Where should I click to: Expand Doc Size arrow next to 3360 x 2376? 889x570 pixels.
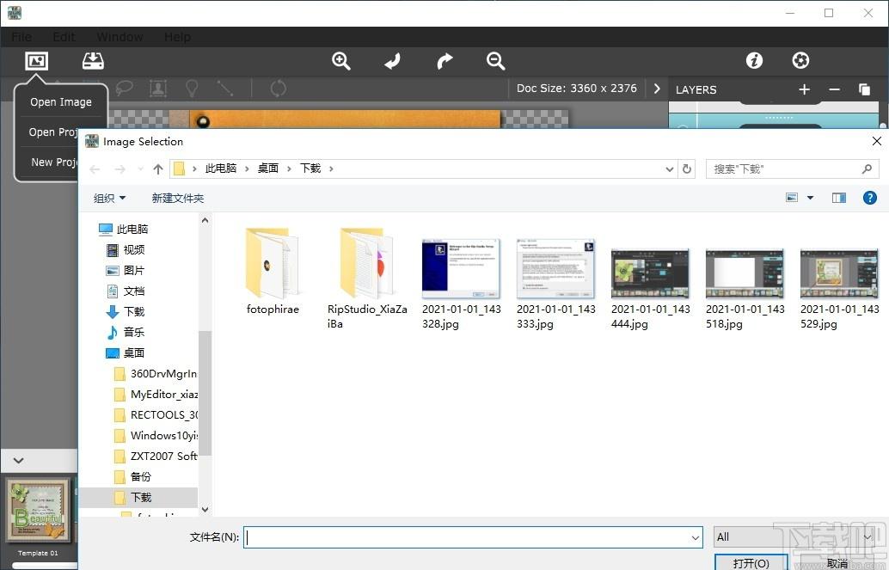click(x=657, y=89)
